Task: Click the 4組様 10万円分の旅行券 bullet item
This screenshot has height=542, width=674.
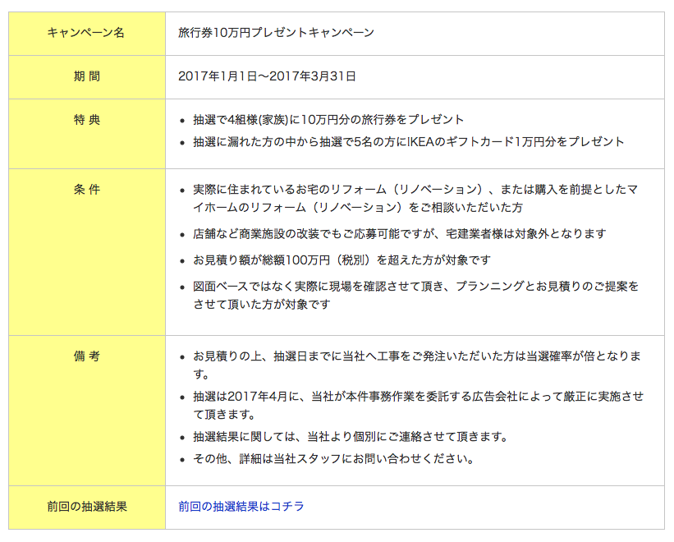Action: (x=328, y=120)
